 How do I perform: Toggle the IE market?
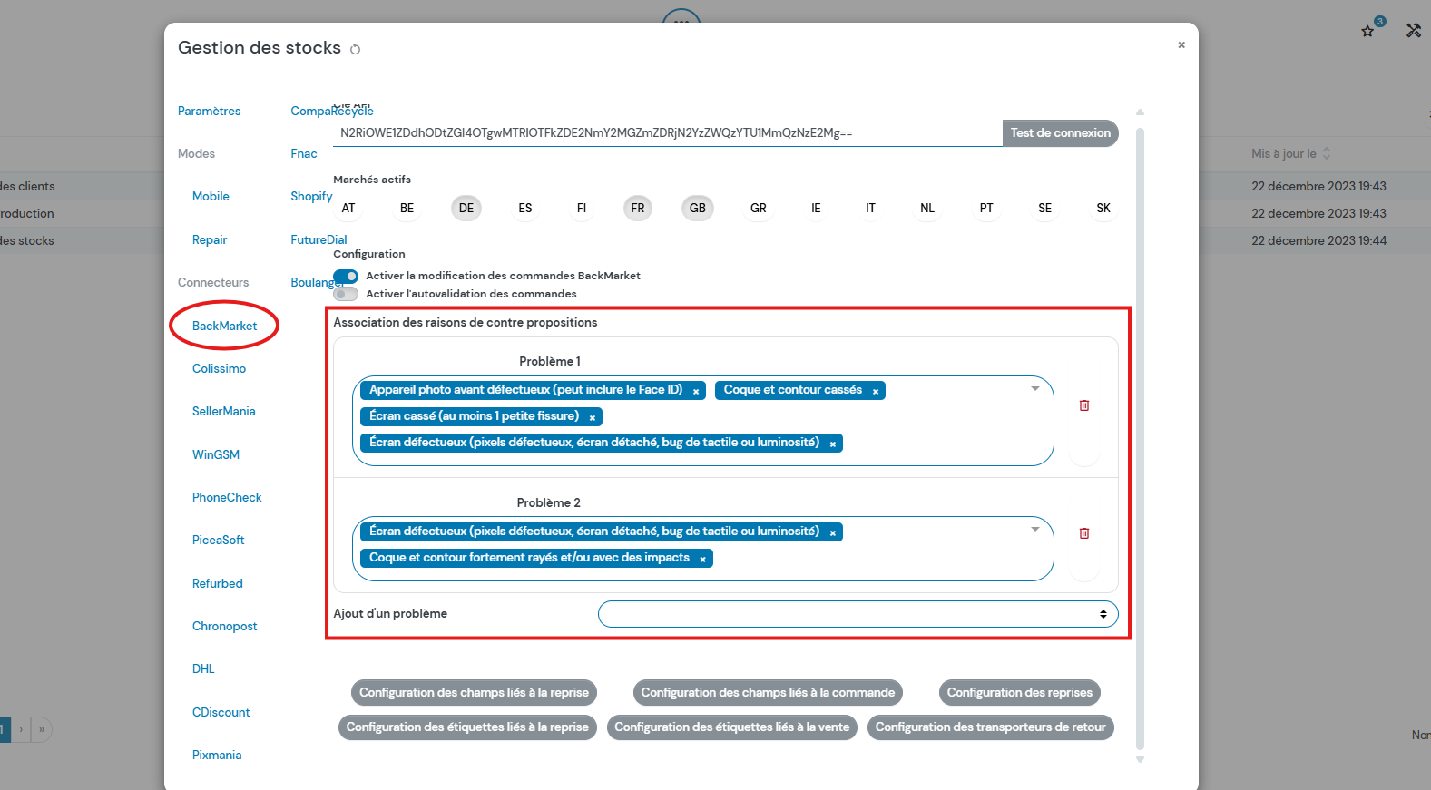[816, 208]
